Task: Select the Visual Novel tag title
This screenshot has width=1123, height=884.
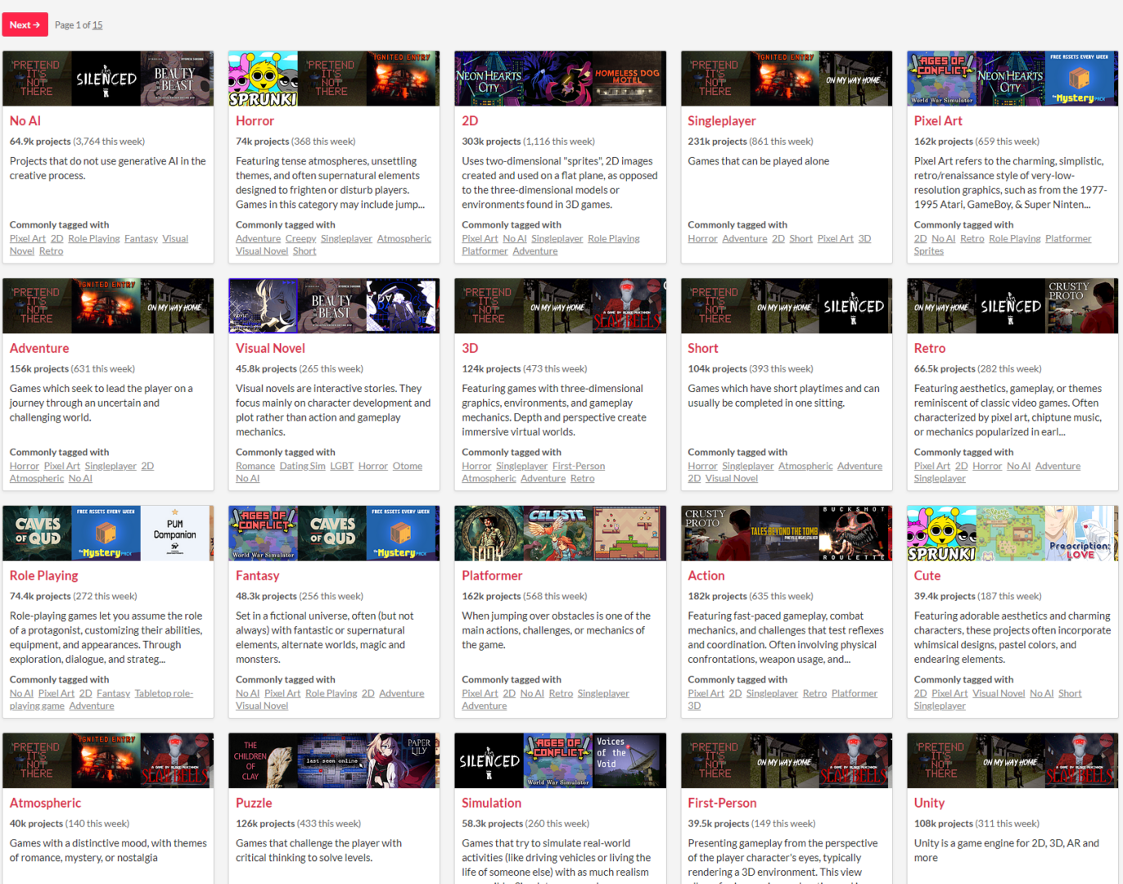Action: coord(270,348)
